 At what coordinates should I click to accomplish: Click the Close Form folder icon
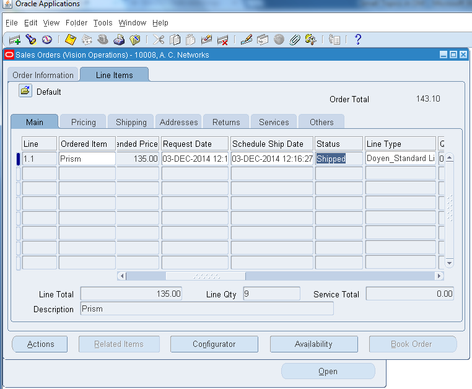tap(135, 40)
